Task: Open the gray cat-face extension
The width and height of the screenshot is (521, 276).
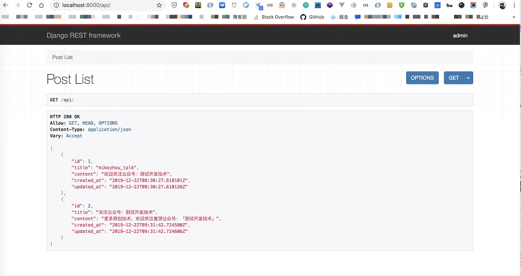Action: [x=234, y=5]
